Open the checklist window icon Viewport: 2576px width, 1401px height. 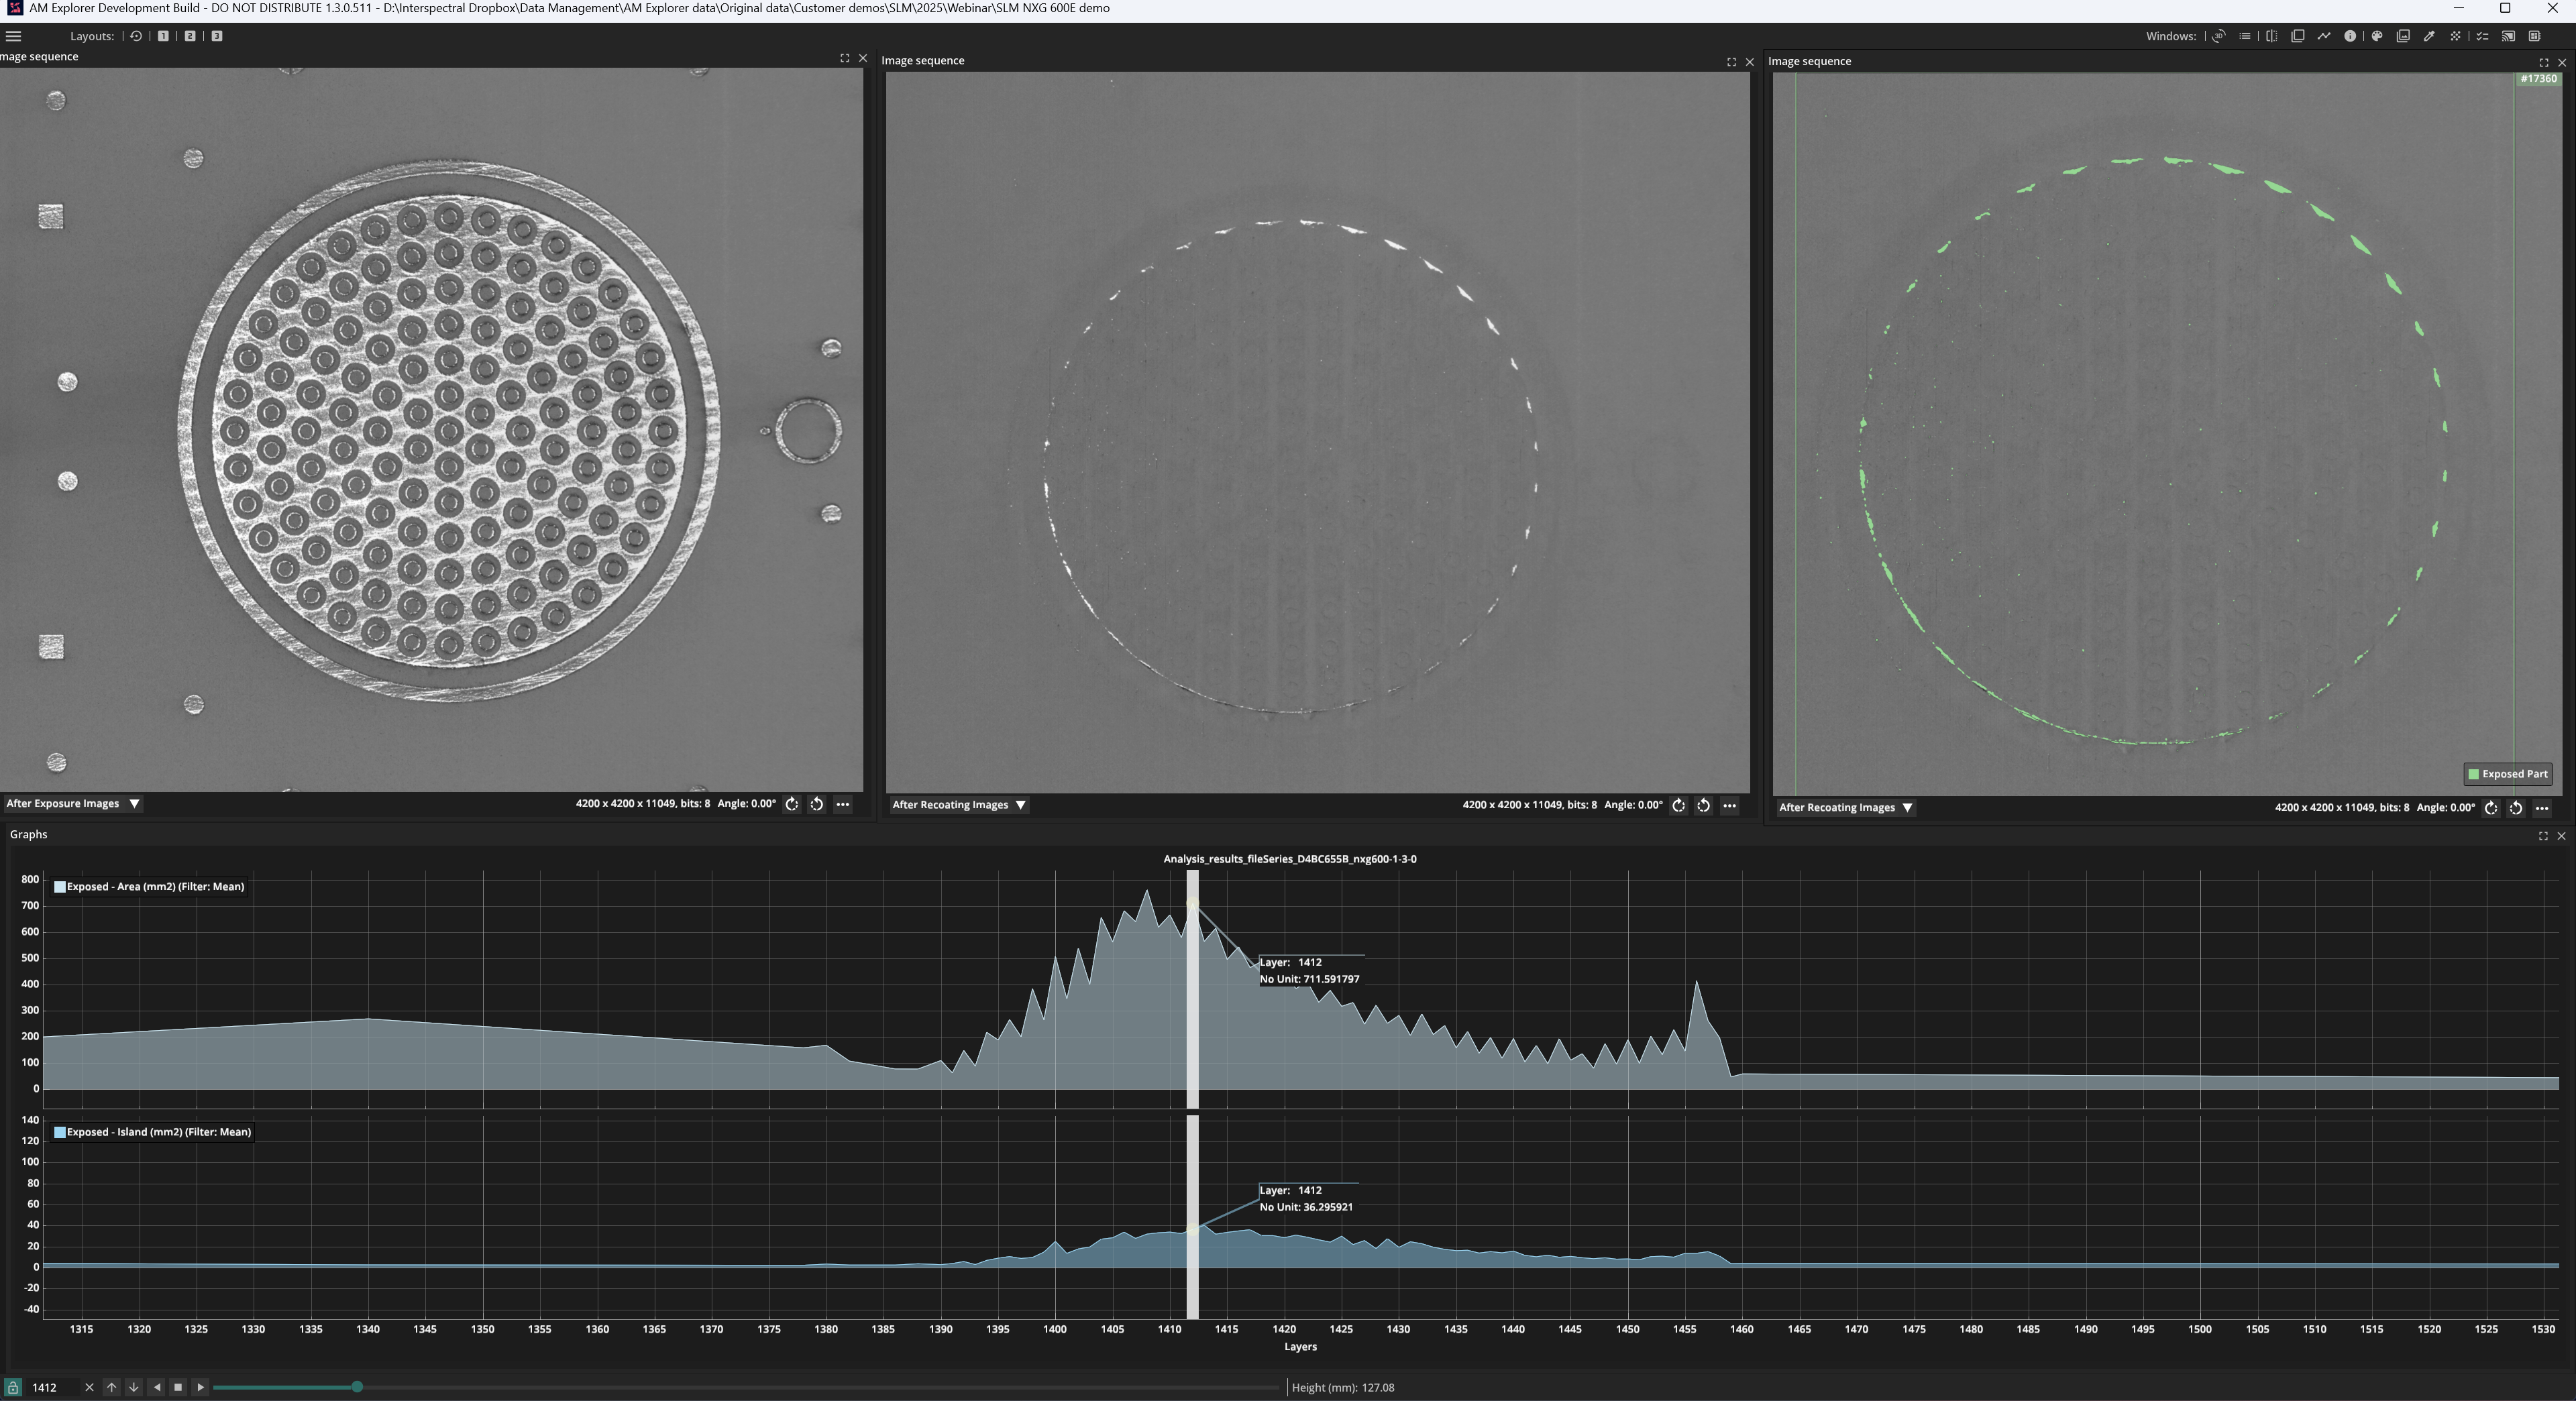point(2482,36)
